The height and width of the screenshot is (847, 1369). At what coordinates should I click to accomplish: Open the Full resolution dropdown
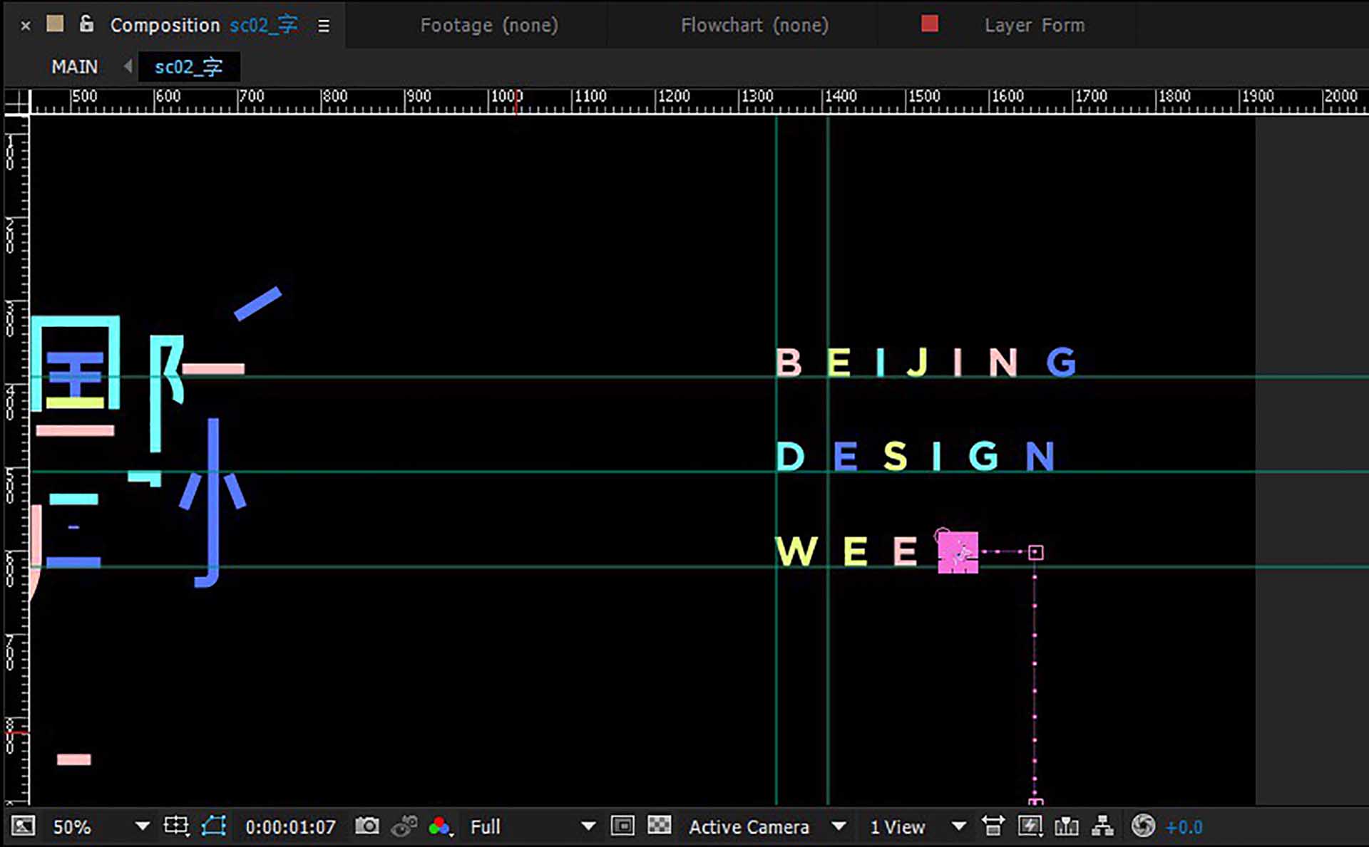[x=532, y=826]
